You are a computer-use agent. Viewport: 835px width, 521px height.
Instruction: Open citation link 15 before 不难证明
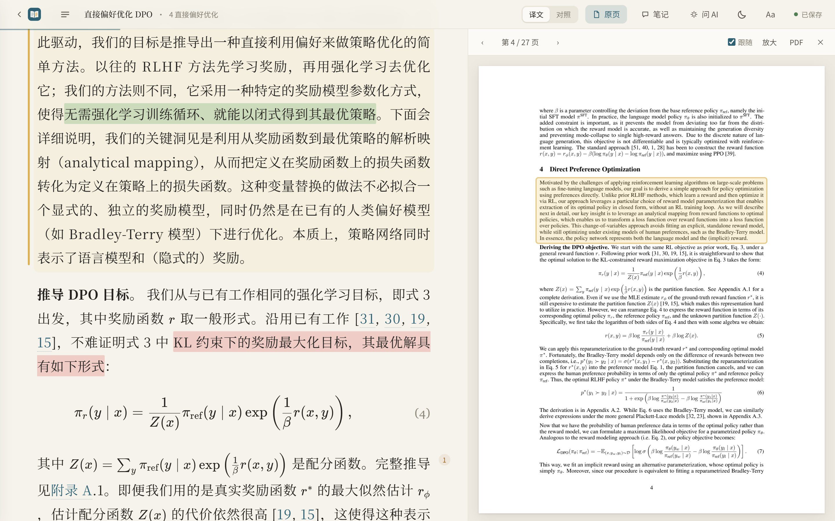coord(44,342)
